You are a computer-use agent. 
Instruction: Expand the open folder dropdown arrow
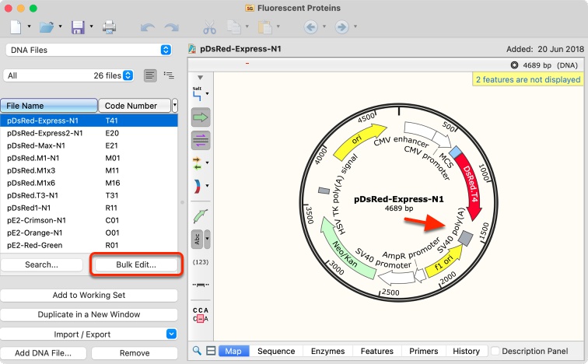(x=61, y=26)
